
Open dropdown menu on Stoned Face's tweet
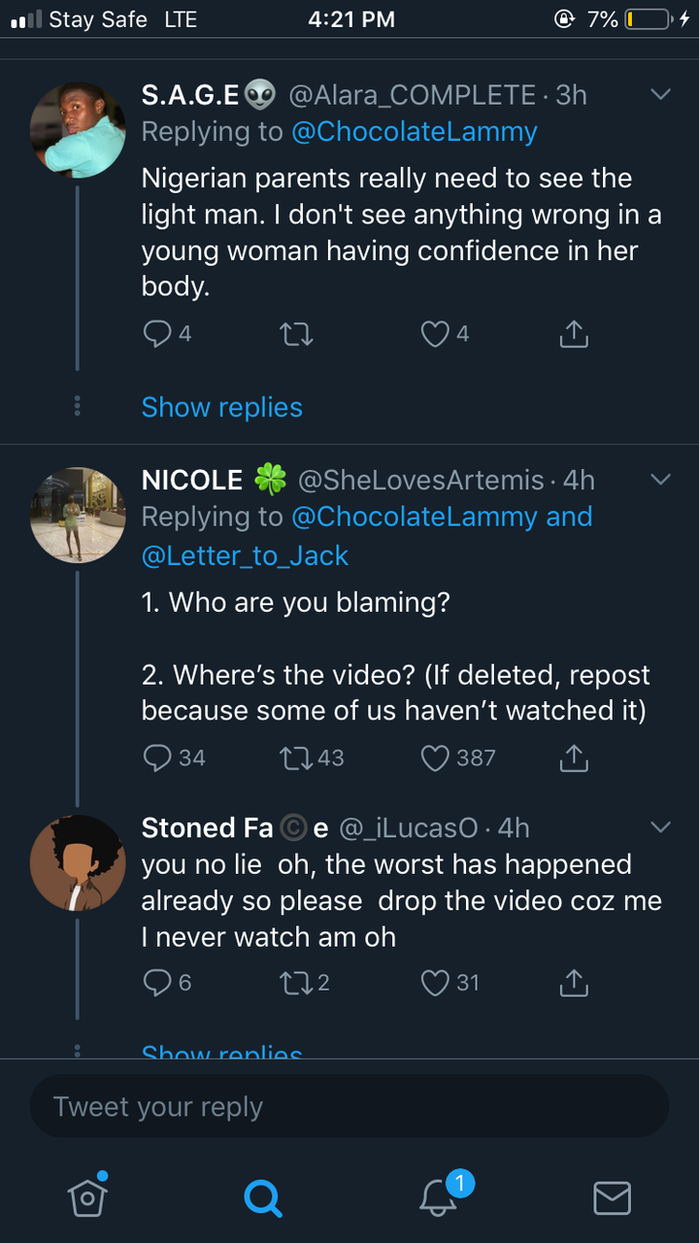(660, 827)
